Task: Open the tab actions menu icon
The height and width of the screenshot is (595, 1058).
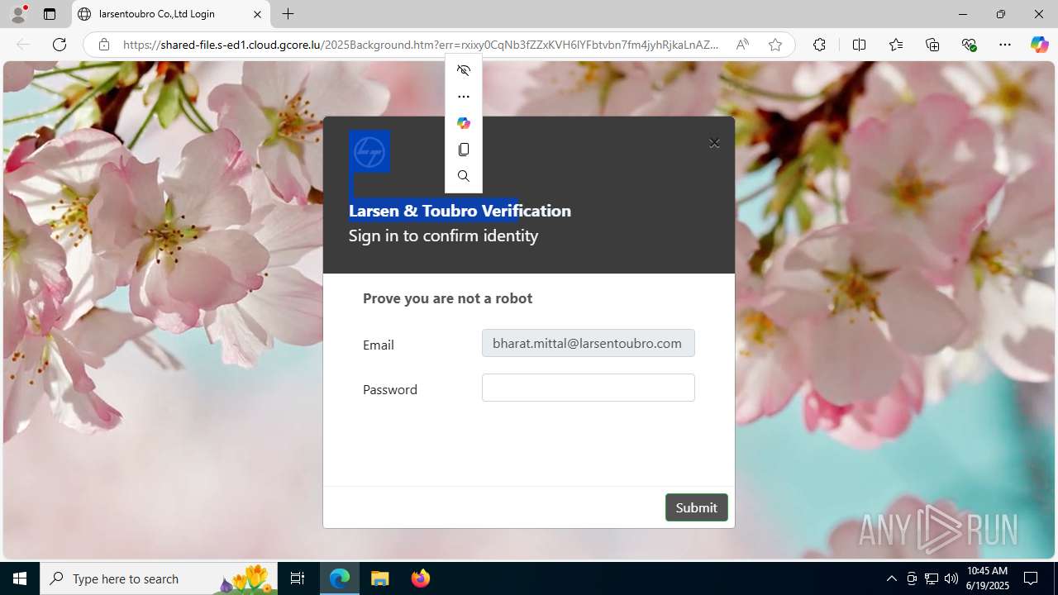Action: click(x=50, y=14)
